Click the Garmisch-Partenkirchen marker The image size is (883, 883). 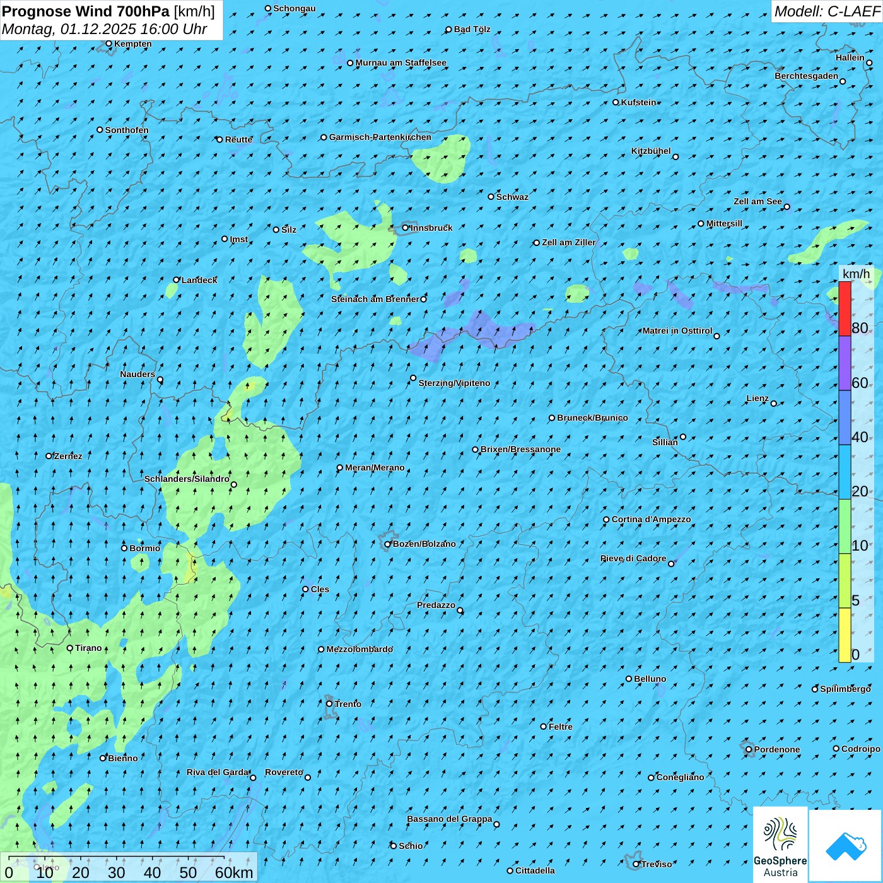pos(324,137)
